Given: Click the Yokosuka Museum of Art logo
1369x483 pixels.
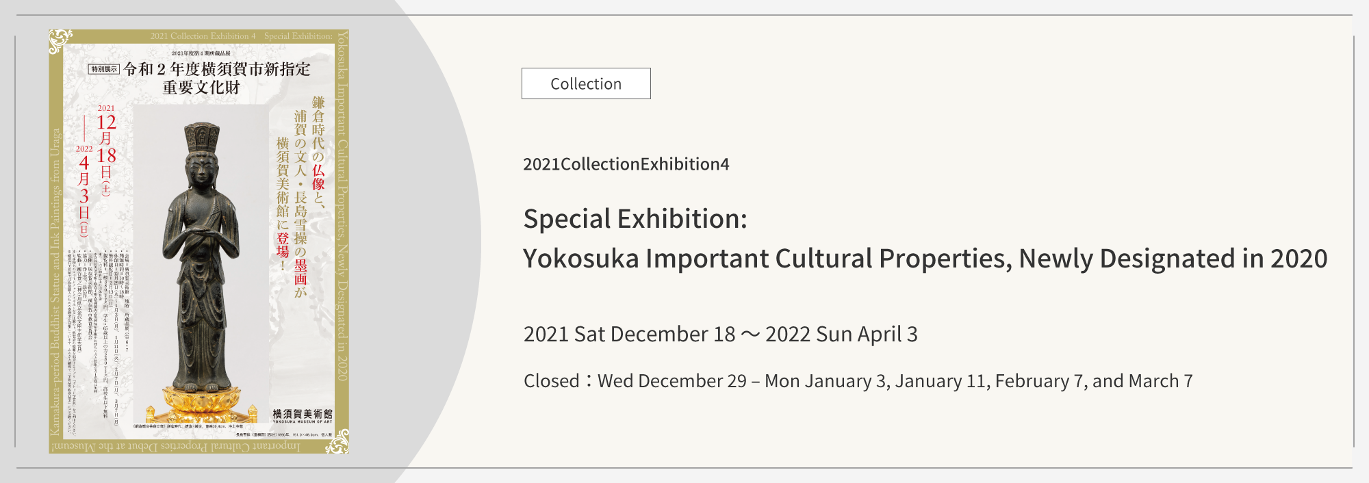Looking at the screenshot, I should point(302,415).
